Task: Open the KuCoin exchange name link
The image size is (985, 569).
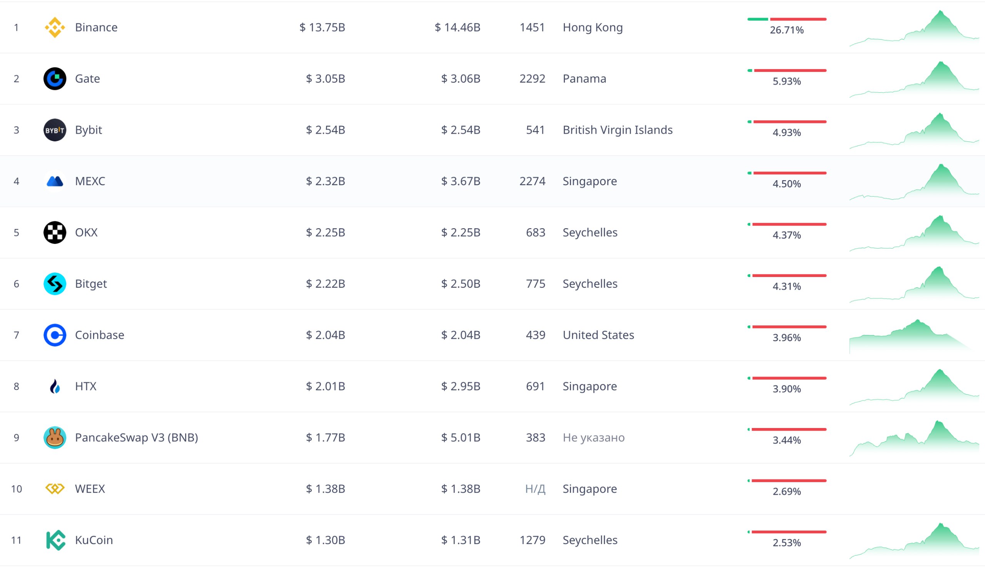Action: click(x=94, y=540)
